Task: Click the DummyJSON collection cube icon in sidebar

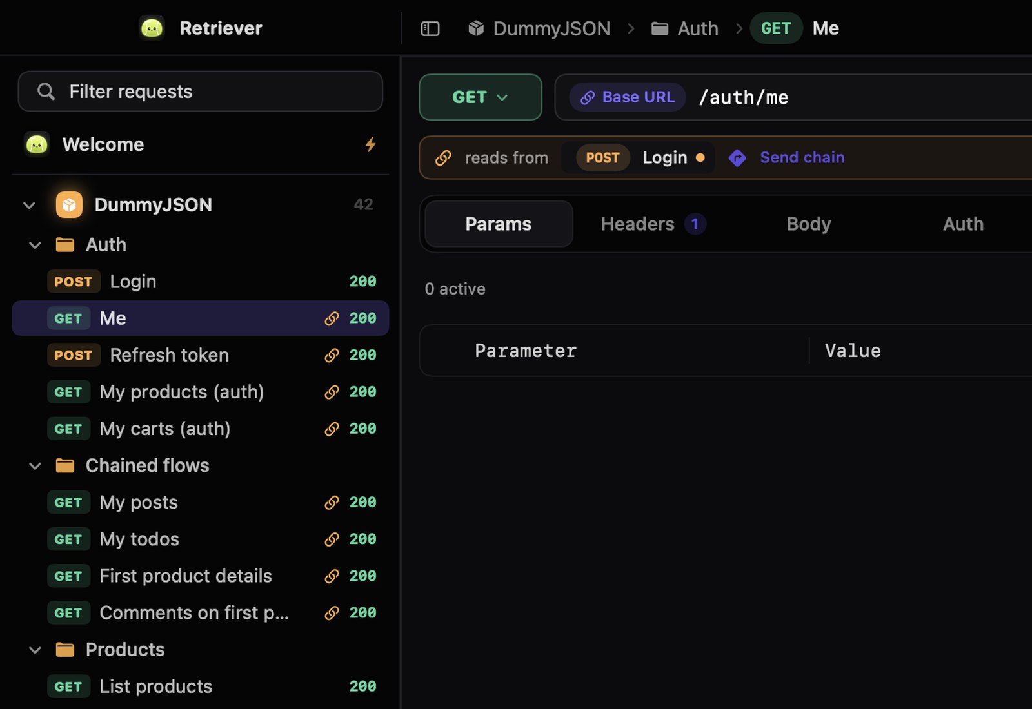Action: [x=69, y=205]
